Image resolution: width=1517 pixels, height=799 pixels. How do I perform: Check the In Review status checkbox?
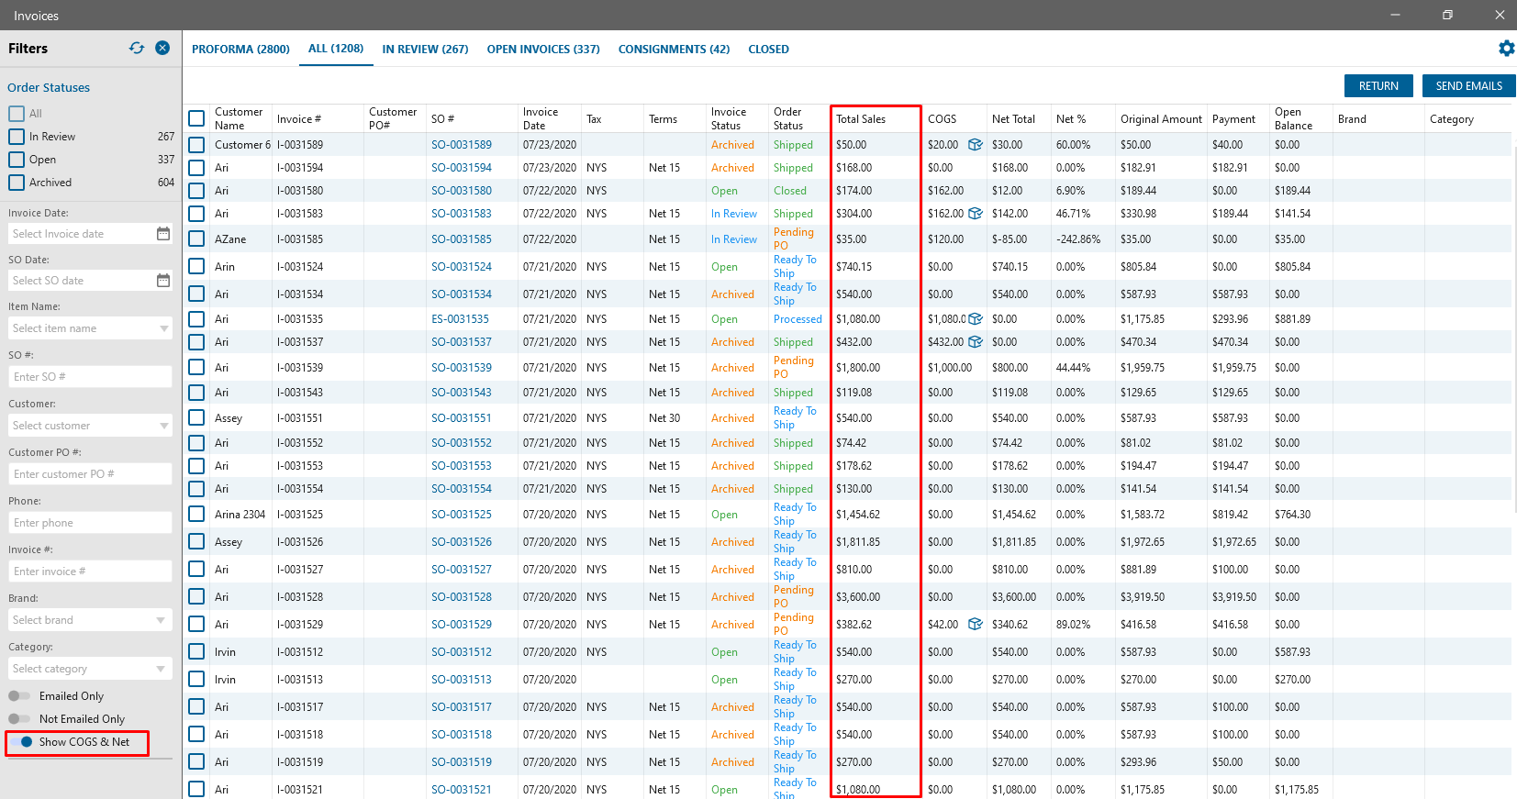click(17, 137)
